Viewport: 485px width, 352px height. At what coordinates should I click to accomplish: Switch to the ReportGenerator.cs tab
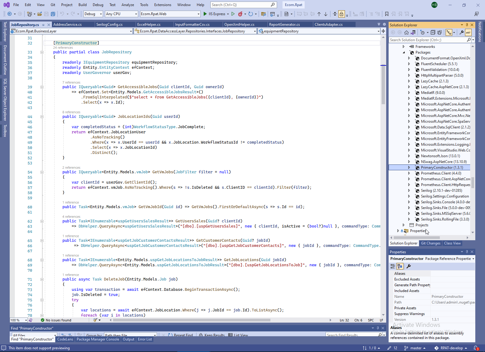284,25
